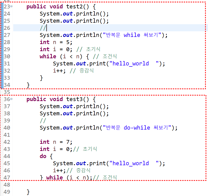208x196 pixels.
Task: Click the 'int n = 5;' statement
Action: point(56,42)
